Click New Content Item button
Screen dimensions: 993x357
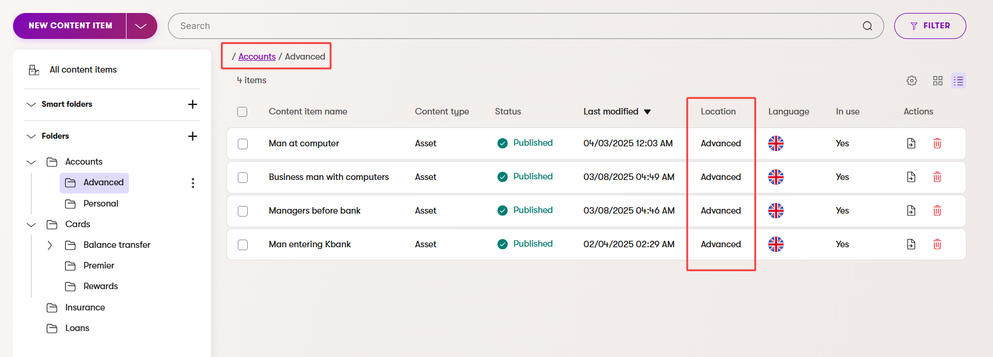pos(70,26)
